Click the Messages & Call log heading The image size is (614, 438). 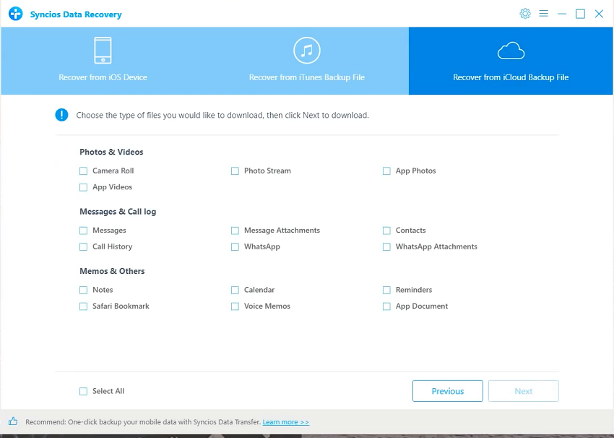(x=118, y=212)
